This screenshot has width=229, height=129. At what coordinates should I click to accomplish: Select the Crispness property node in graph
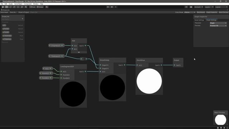[x=57, y=46]
